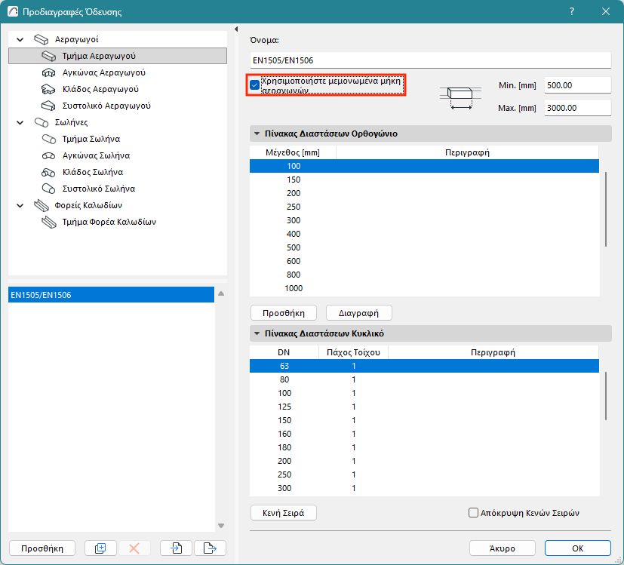The width and height of the screenshot is (624, 565).
Task: Click the Κενή Σειρά button
Action: [x=283, y=513]
